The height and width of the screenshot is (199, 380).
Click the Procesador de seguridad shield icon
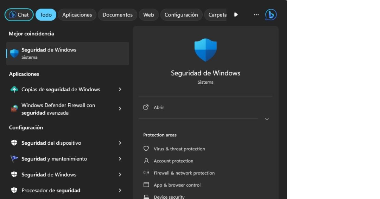(14, 190)
